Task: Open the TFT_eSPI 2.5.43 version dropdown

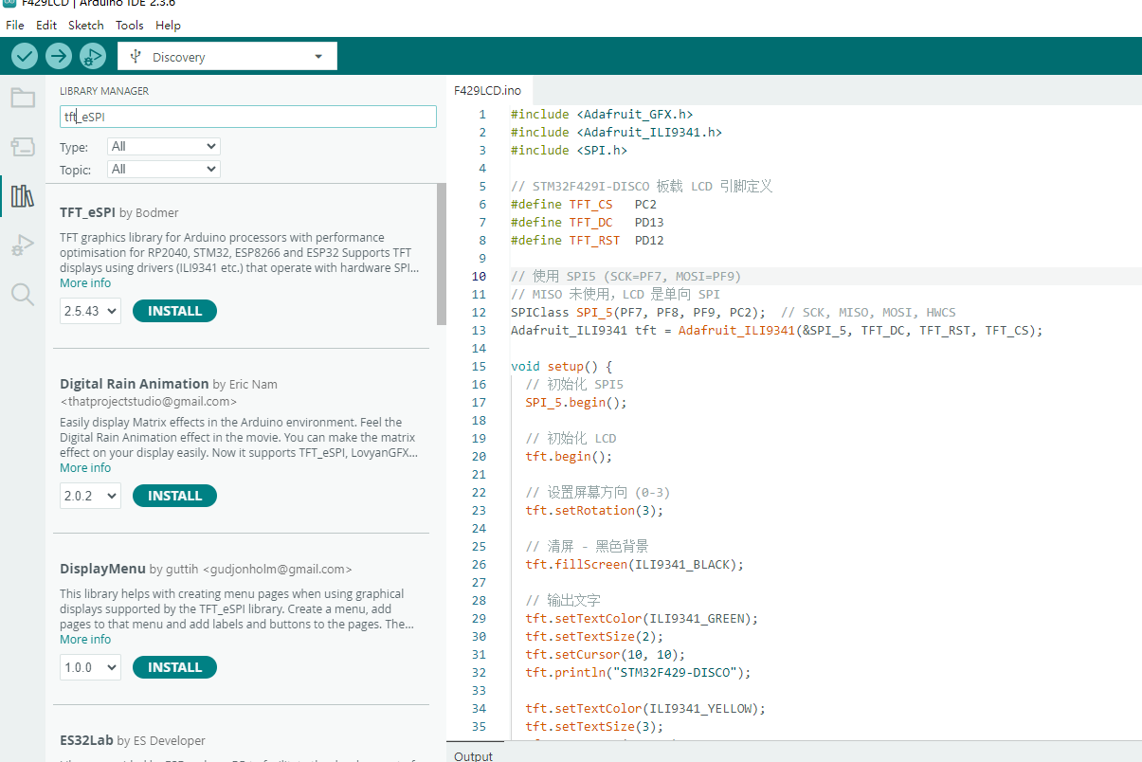Action: coord(90,311)
